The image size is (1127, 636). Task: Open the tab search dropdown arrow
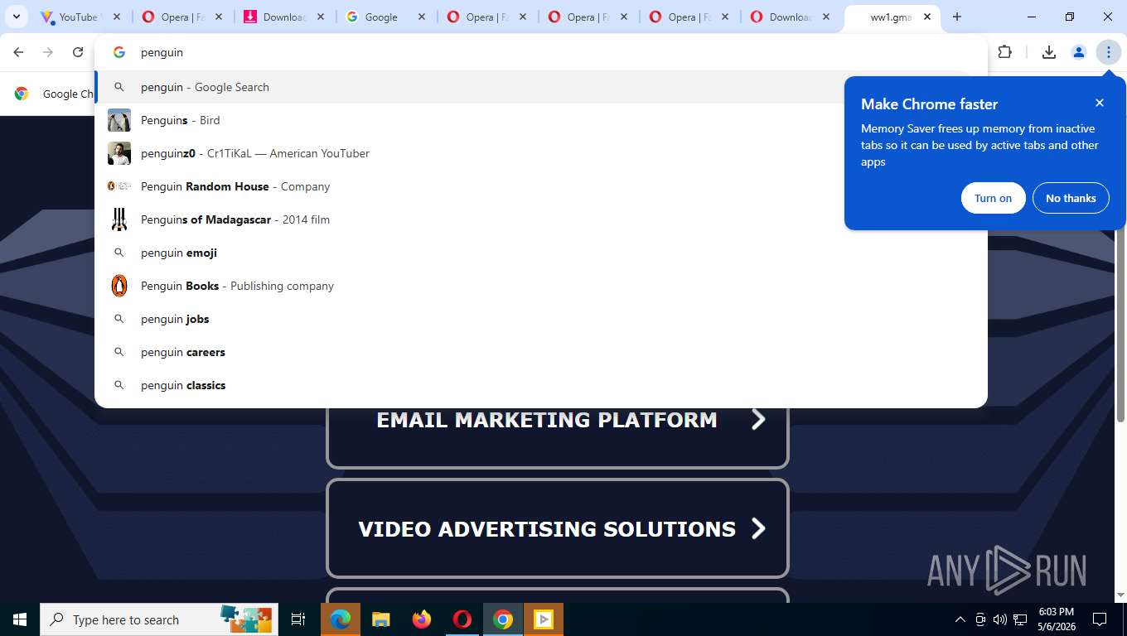pos(16,17)
